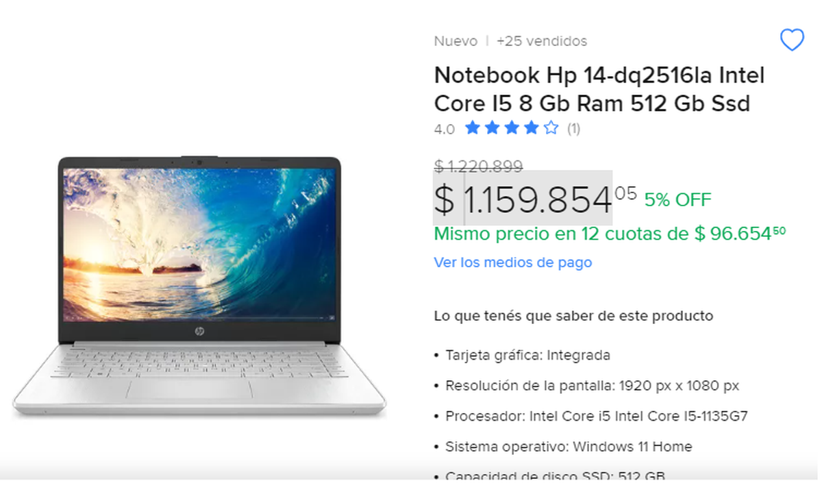Click the 12 cuotas installment text
822x483 pixels.
610,234
